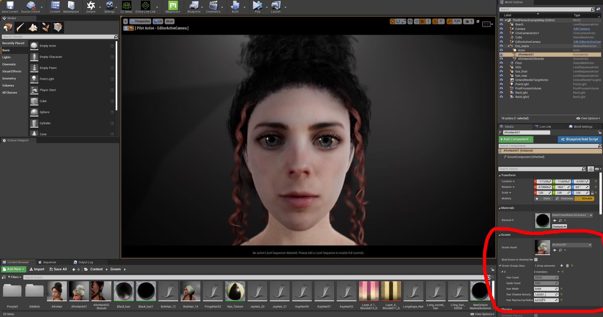Screen dimensions: 603x317
Task: Select the Place mode icon
Action: tap(8, 27)
